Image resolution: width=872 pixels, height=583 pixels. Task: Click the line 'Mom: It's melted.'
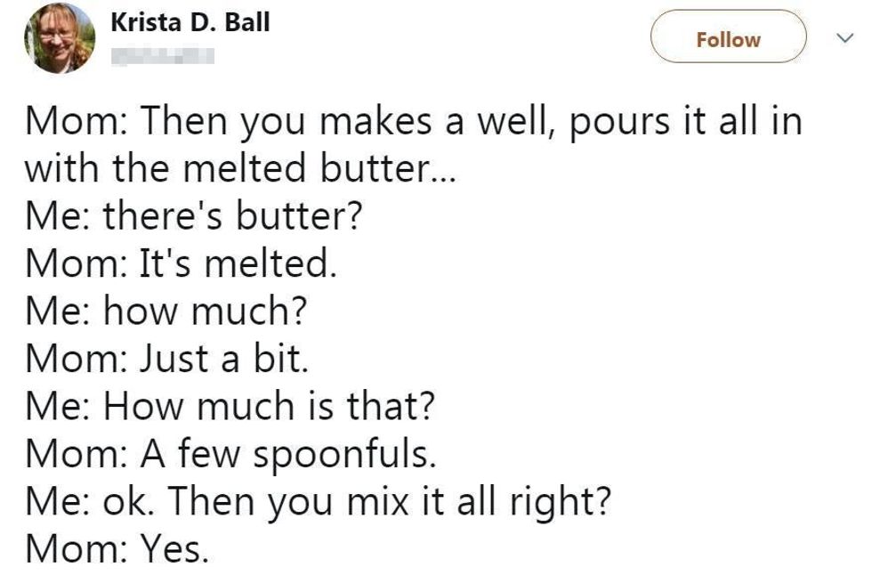[182, 263]
